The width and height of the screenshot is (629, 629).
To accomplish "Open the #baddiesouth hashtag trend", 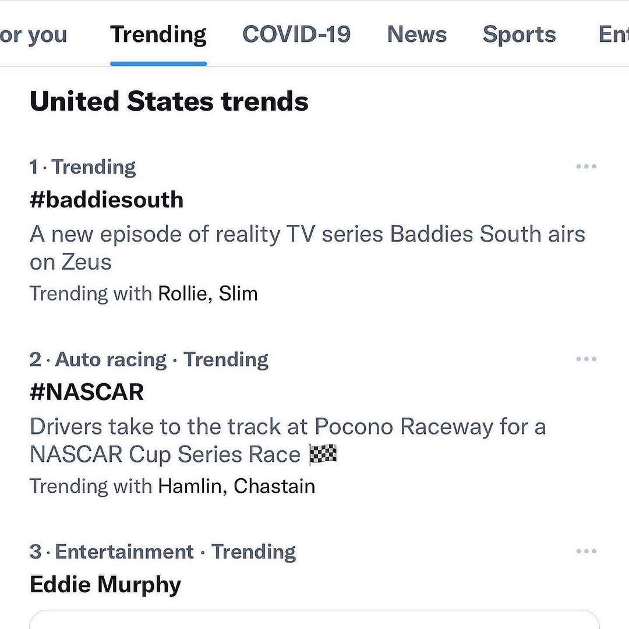I will coord(107,200).
